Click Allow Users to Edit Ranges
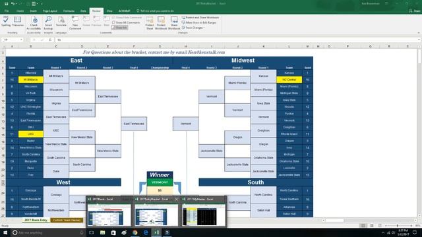This screenshot has width=422, height=237. [199, 22]
